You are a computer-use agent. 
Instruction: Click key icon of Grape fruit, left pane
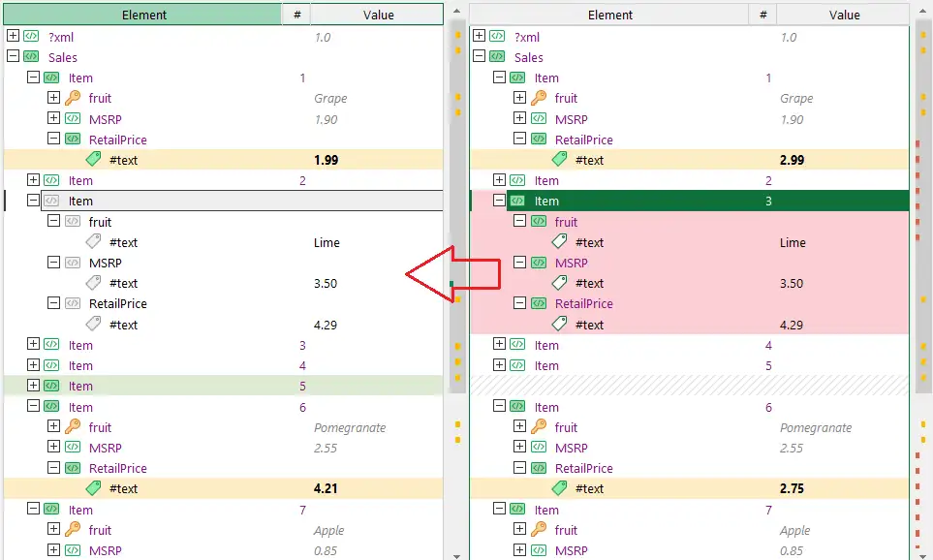(x=73, y=98)
